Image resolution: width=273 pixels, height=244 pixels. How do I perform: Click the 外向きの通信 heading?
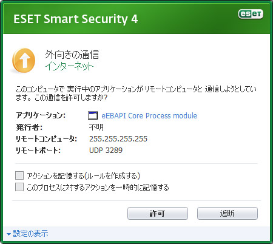tap(72, 55)
